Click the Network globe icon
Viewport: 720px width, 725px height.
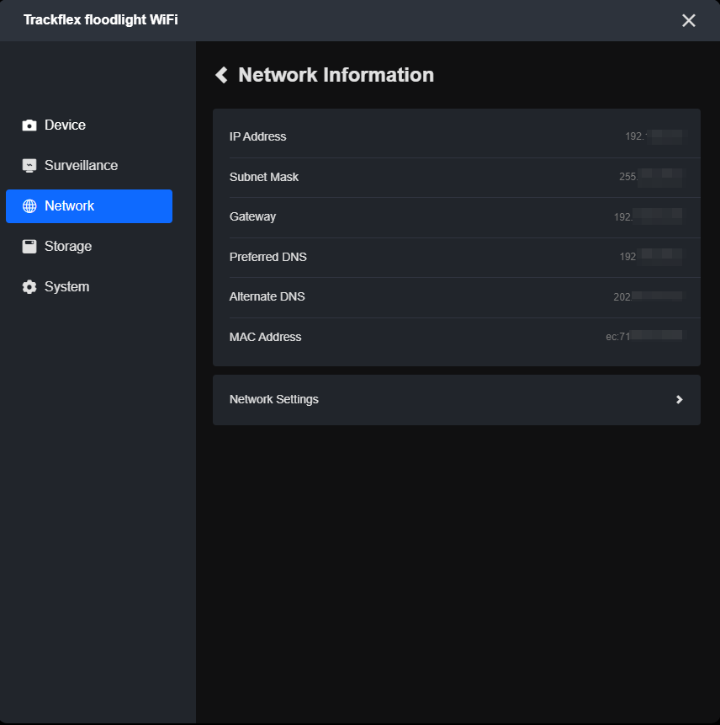pyautogui.click(x=29, y=206)
